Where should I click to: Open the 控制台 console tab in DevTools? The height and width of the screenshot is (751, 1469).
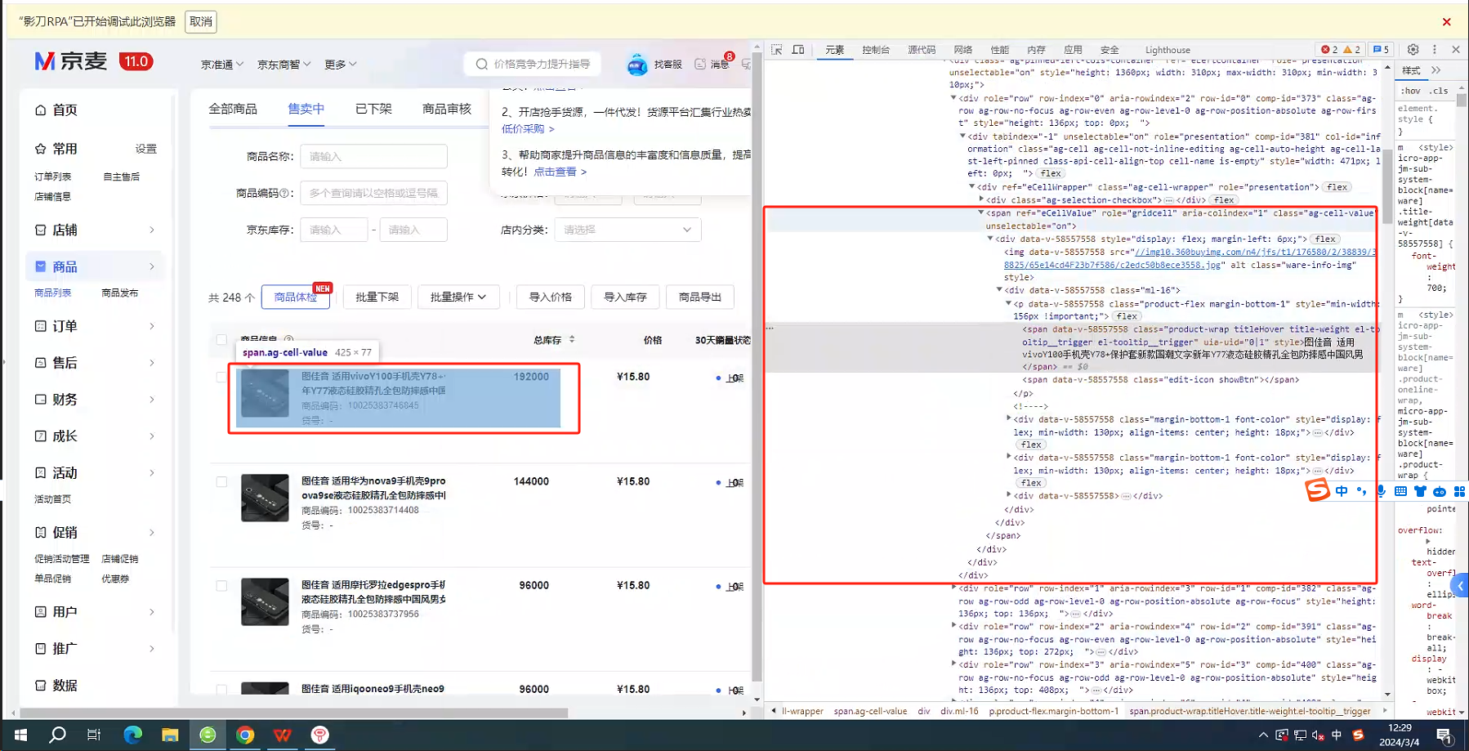click(x=875, y=50)
